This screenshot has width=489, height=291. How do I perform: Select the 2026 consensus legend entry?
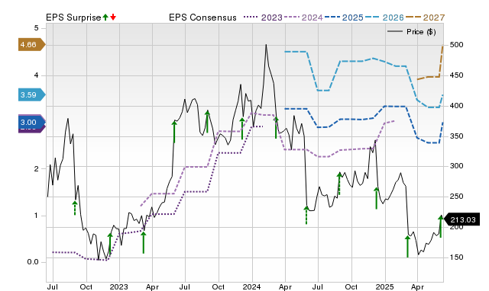coord(384,18)
